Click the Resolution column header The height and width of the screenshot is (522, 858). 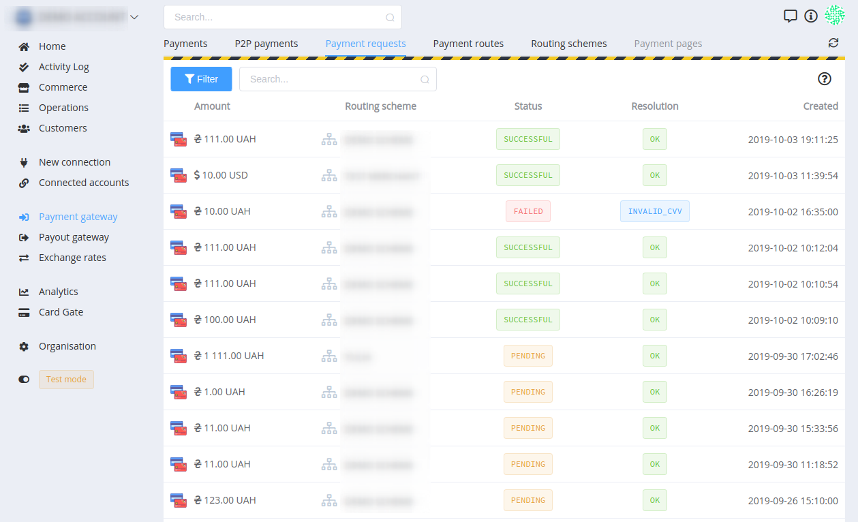point(655,106)
